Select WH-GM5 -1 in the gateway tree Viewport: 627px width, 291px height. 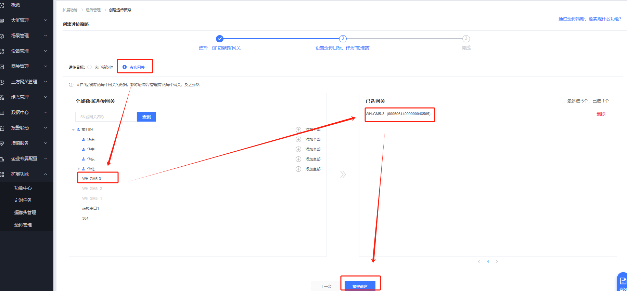92,198
